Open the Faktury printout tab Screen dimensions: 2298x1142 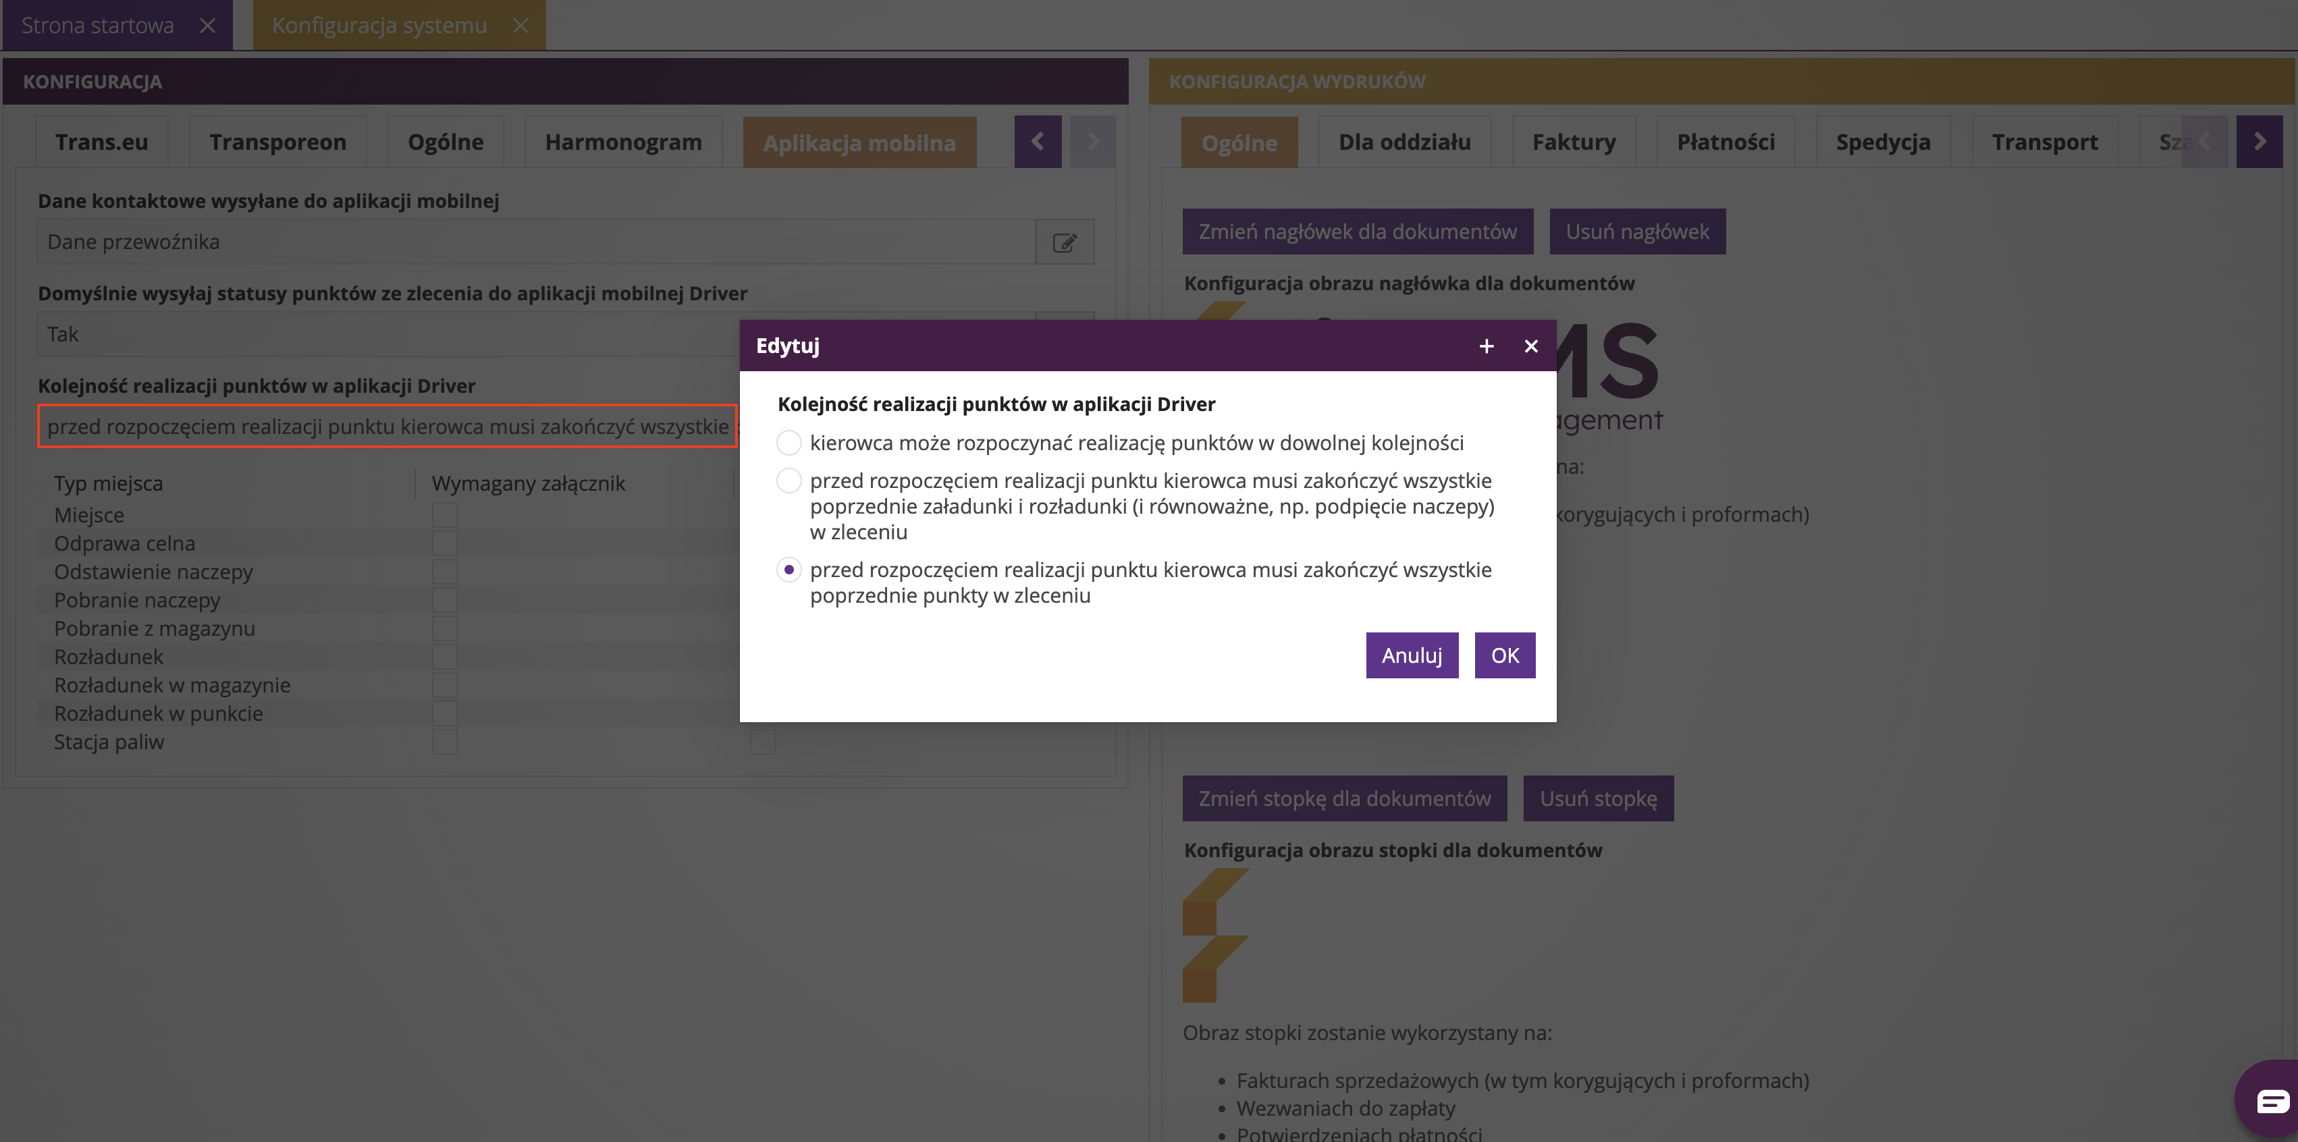pyautogui.click(x=1574, y=143)
